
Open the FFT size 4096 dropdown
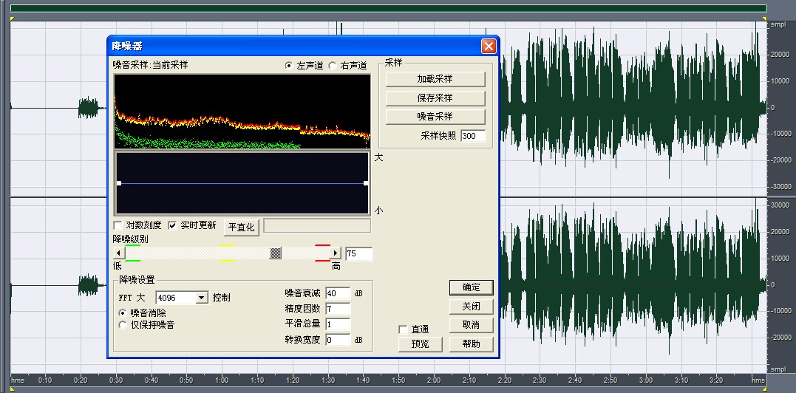pos(201,298)
